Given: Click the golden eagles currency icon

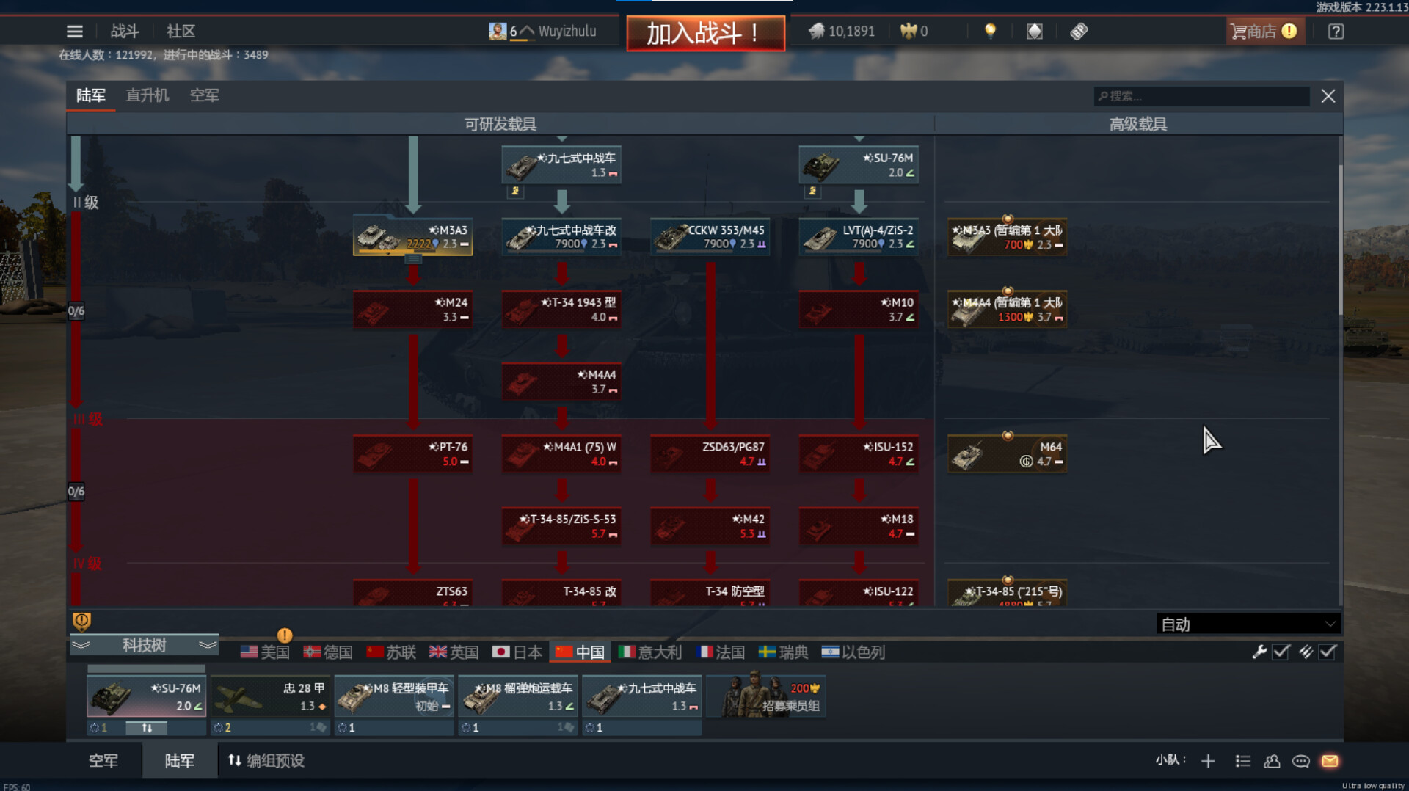Looking at the screenshot, I should coord(909,32).
